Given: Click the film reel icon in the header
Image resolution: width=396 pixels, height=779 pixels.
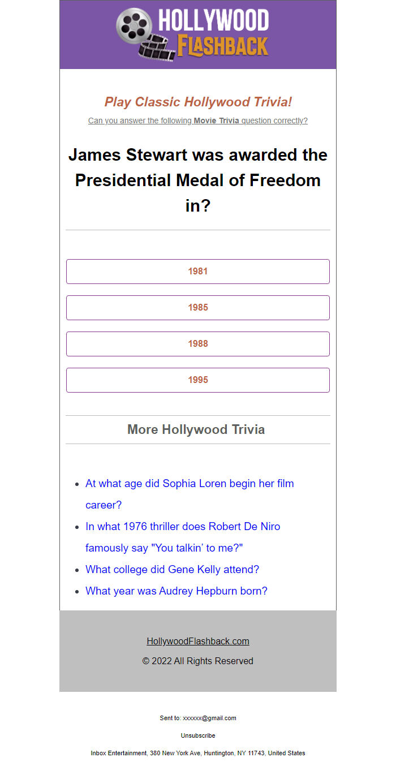Looking at the screenshot, I should coord(135,26).
